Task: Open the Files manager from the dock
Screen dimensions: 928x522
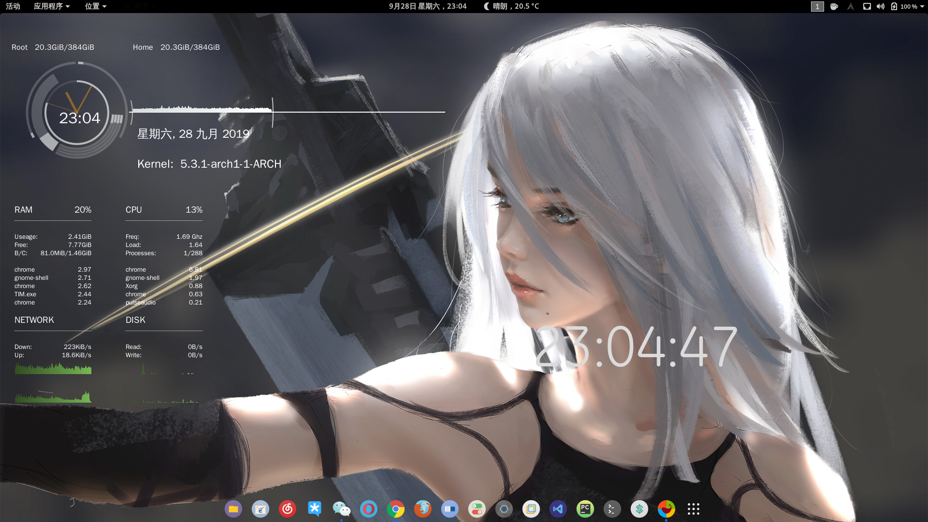Action: (233, 509)
